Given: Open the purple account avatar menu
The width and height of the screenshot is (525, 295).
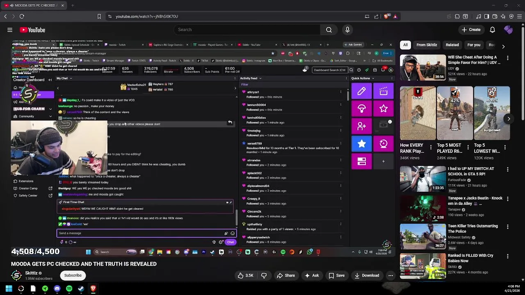Looking at the screenshot, I should tap(508, 29).
